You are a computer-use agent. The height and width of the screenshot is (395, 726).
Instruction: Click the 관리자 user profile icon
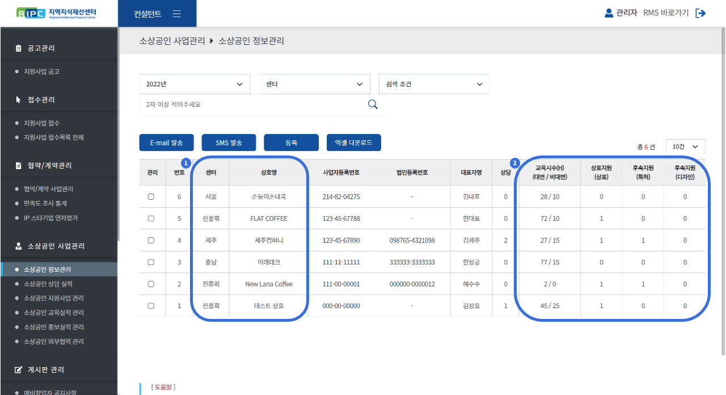click(x=609, y=13)
